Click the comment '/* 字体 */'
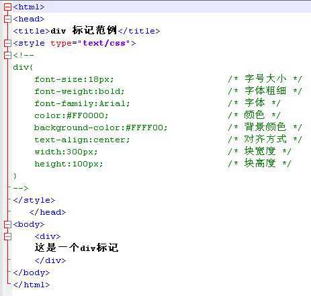This screenshot has width=311, height=296. 254,103
